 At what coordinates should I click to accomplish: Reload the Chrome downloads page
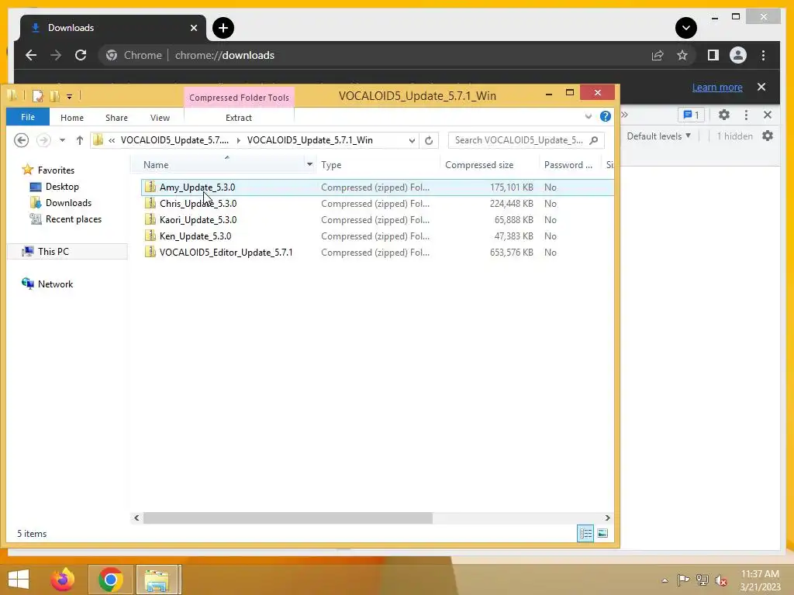pyautogui.click(x=81, y=55)
